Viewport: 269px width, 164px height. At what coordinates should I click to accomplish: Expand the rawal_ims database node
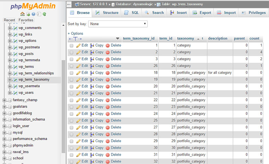pyautogui.click(x=4, y=152)
